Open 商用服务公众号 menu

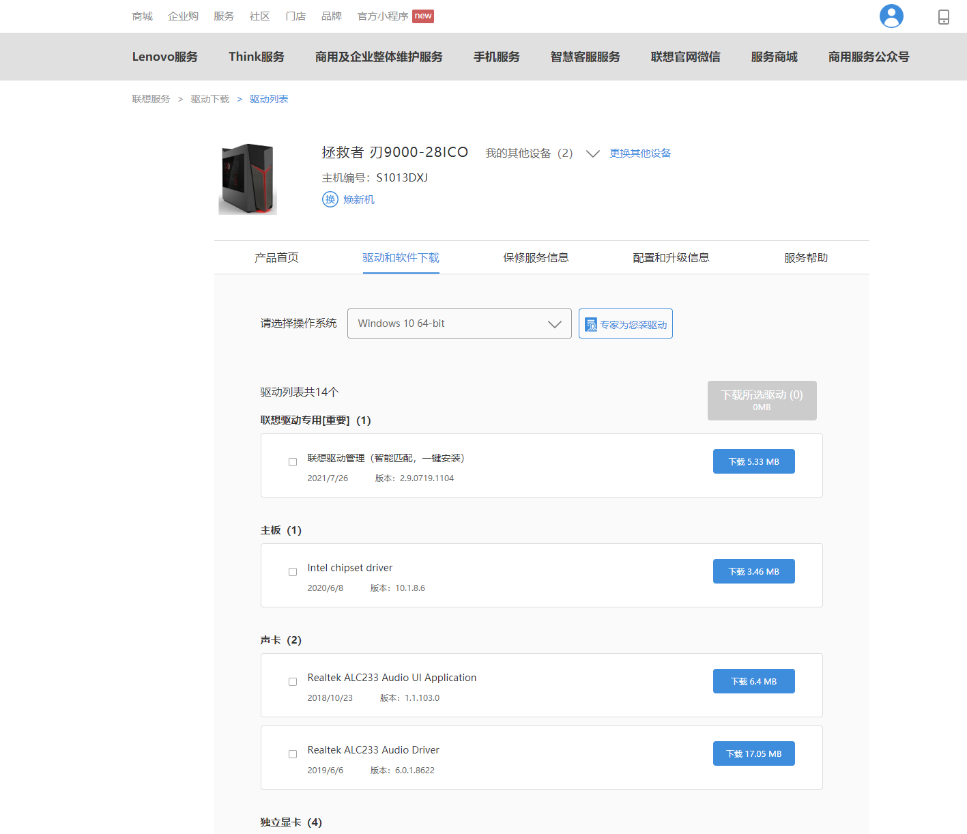(x=869, y=57)
